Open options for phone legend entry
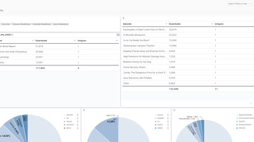Viewport: 254px width, 142px height. click(168, 115)
